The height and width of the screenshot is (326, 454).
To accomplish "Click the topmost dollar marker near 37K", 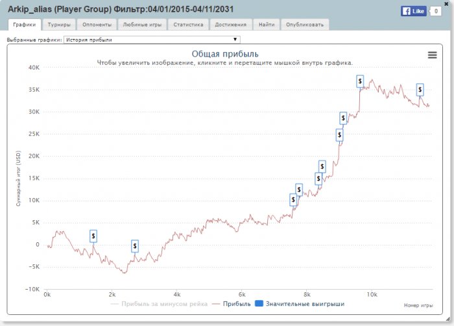I will pos(360,81).
